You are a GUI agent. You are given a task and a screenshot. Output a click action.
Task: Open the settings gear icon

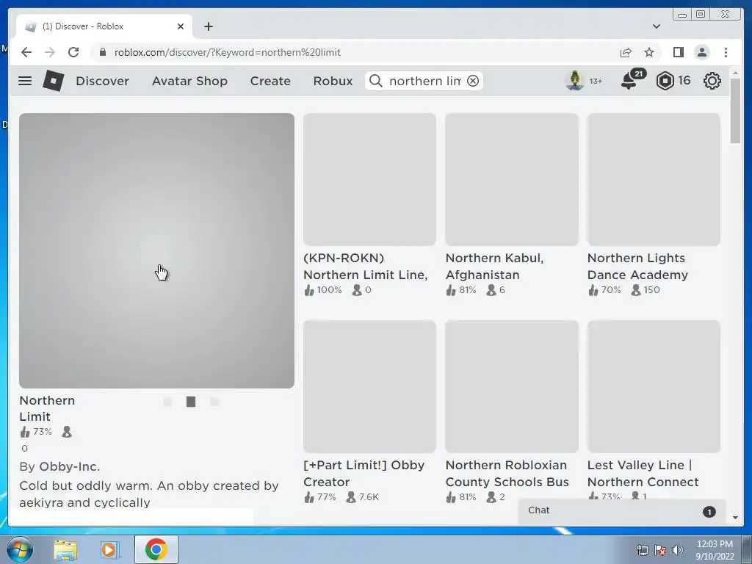tap(712, 81)
